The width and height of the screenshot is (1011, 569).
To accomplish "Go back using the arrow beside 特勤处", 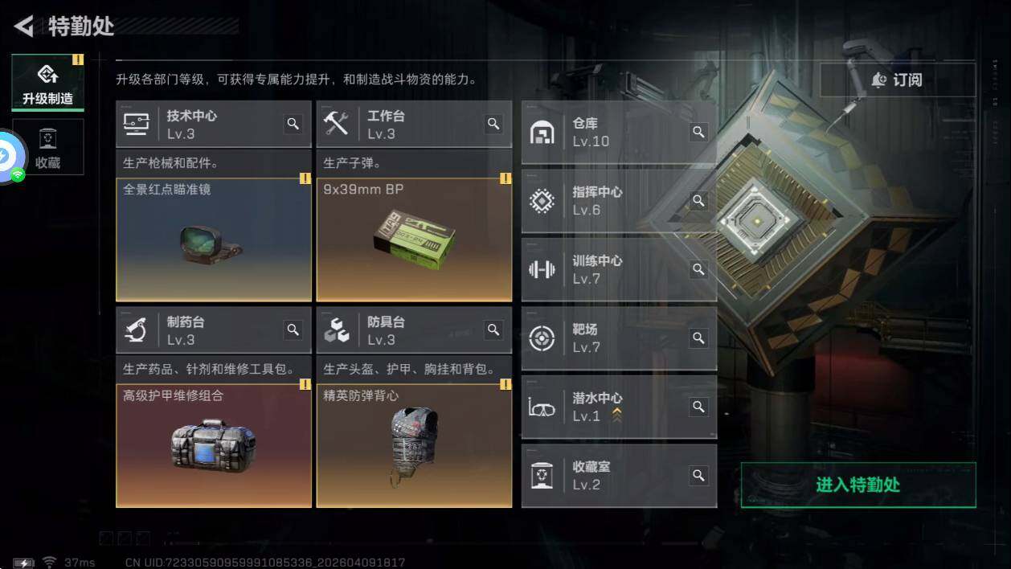I will [x=24, y=27].
